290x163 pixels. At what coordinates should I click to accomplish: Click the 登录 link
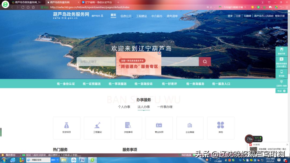(230, 16)
